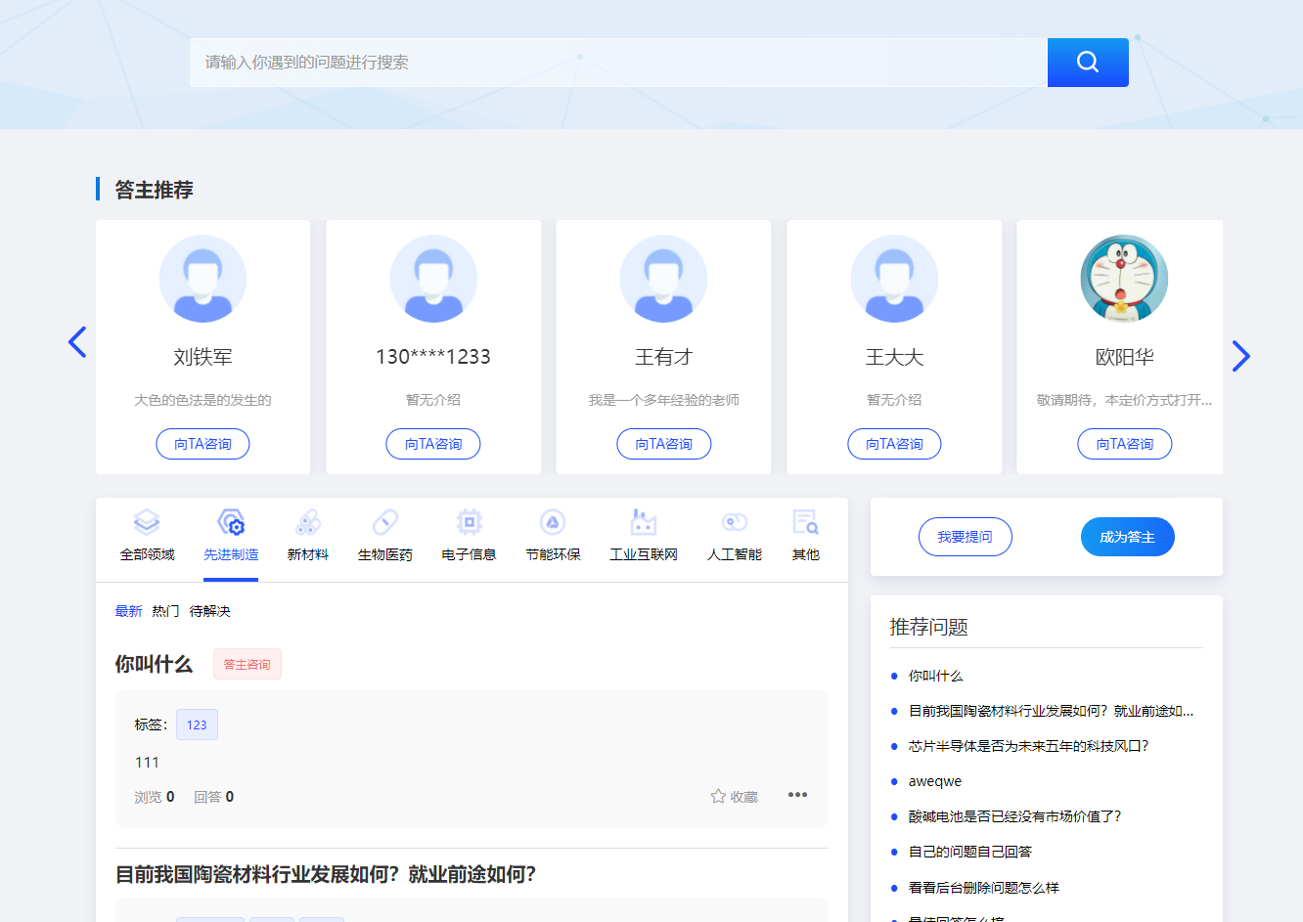Select the 生物医药 category icon
Screen dimensions: 1303x922
384,522
